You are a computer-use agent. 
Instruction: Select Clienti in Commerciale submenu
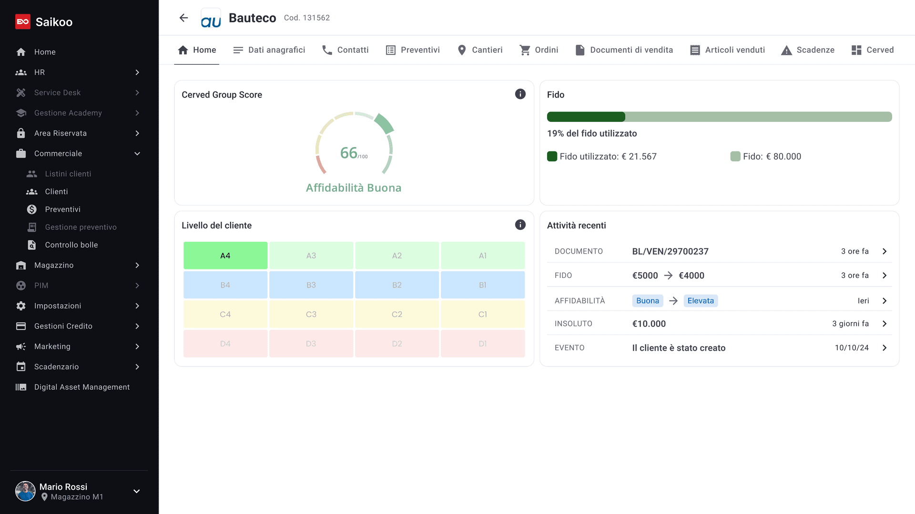pyautogui.click(x=56, y=192)
